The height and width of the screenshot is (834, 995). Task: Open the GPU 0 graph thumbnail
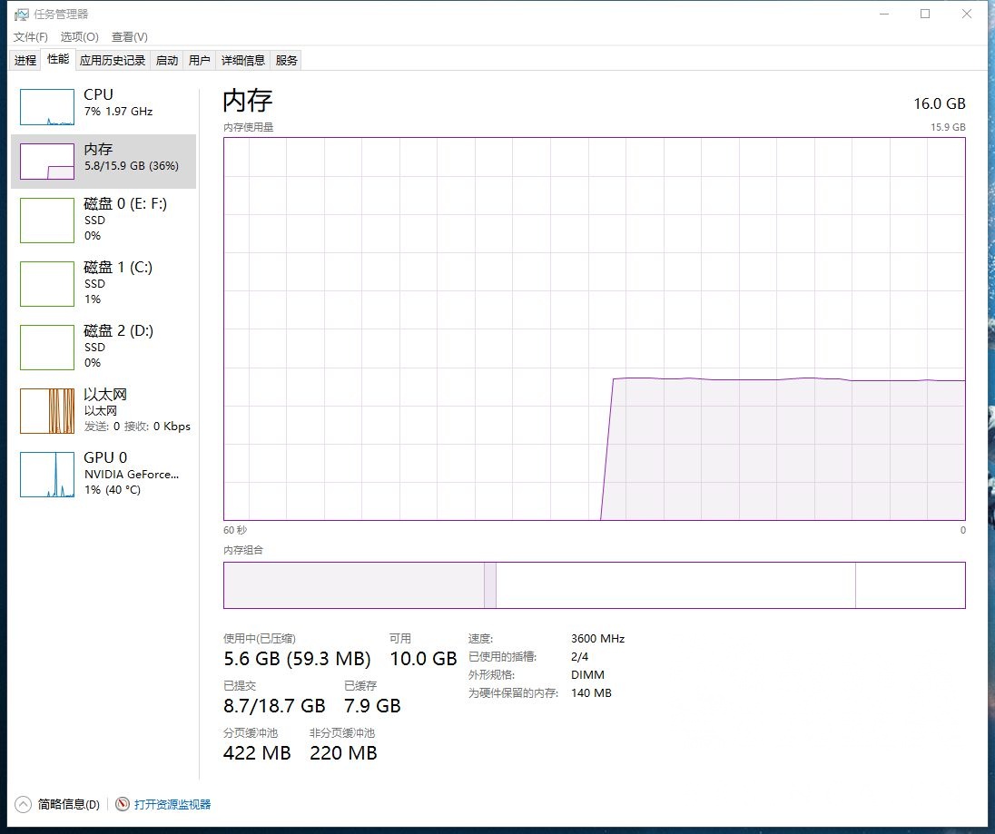click(x=47, y=475)
